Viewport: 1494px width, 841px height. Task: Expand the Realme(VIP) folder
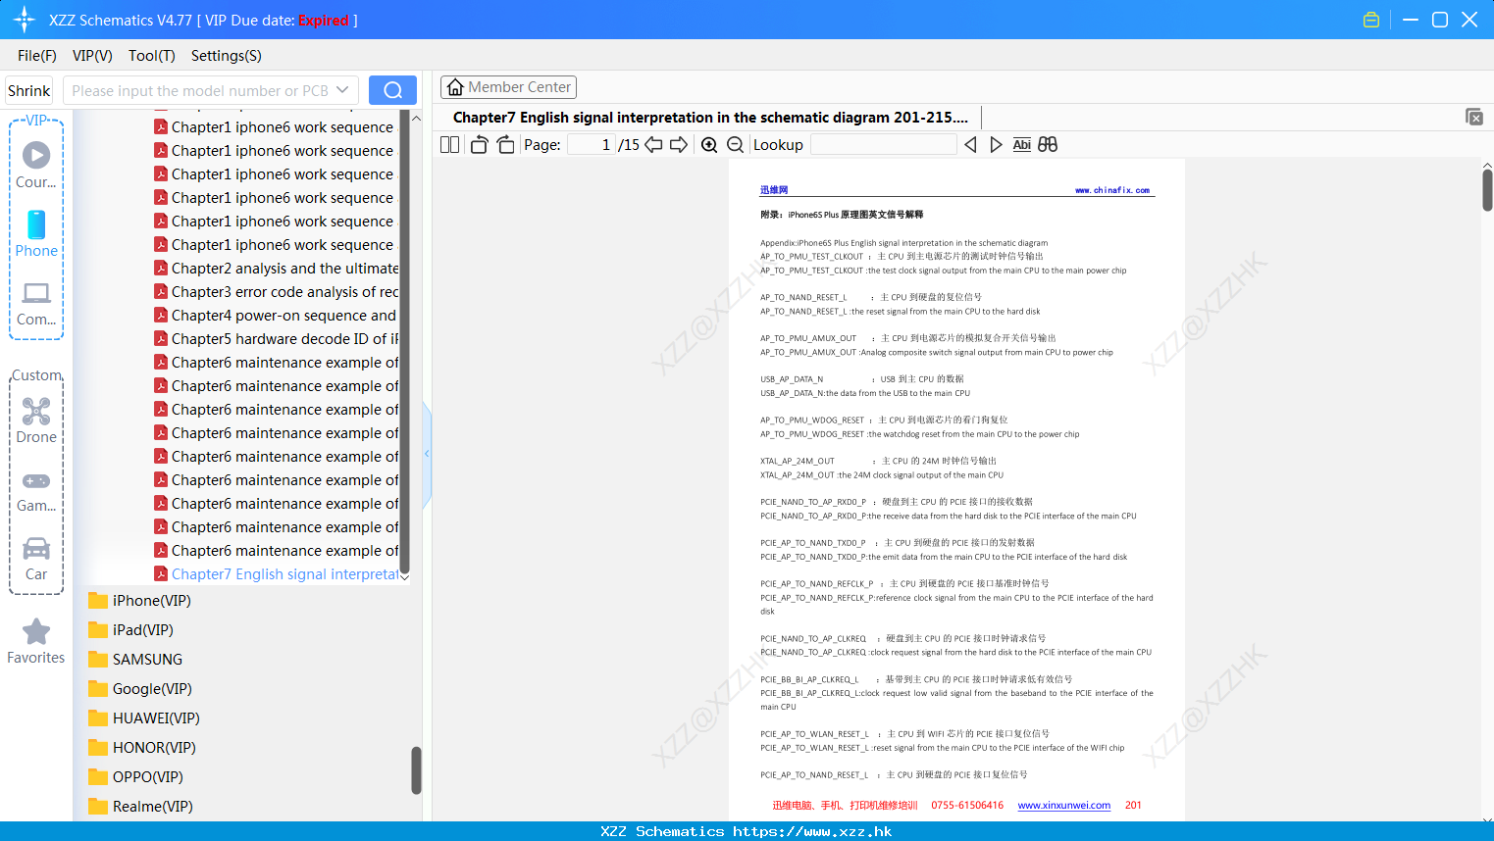(x=139, y=807)
